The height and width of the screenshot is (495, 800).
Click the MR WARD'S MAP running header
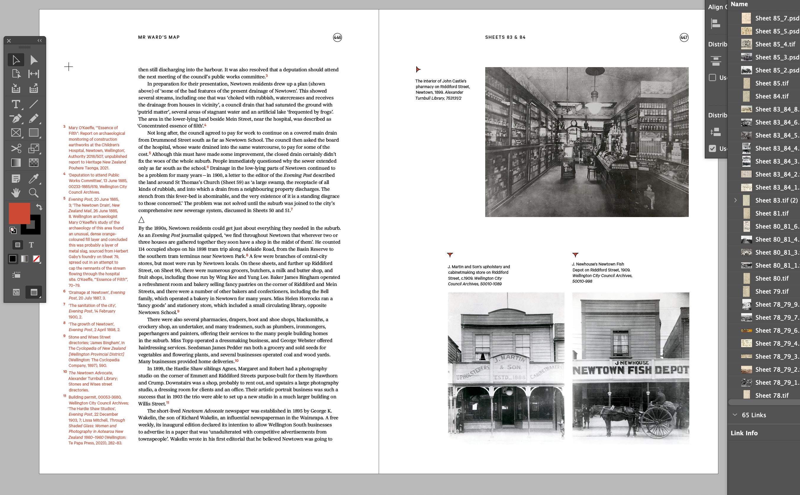click(x=159, y=37)
